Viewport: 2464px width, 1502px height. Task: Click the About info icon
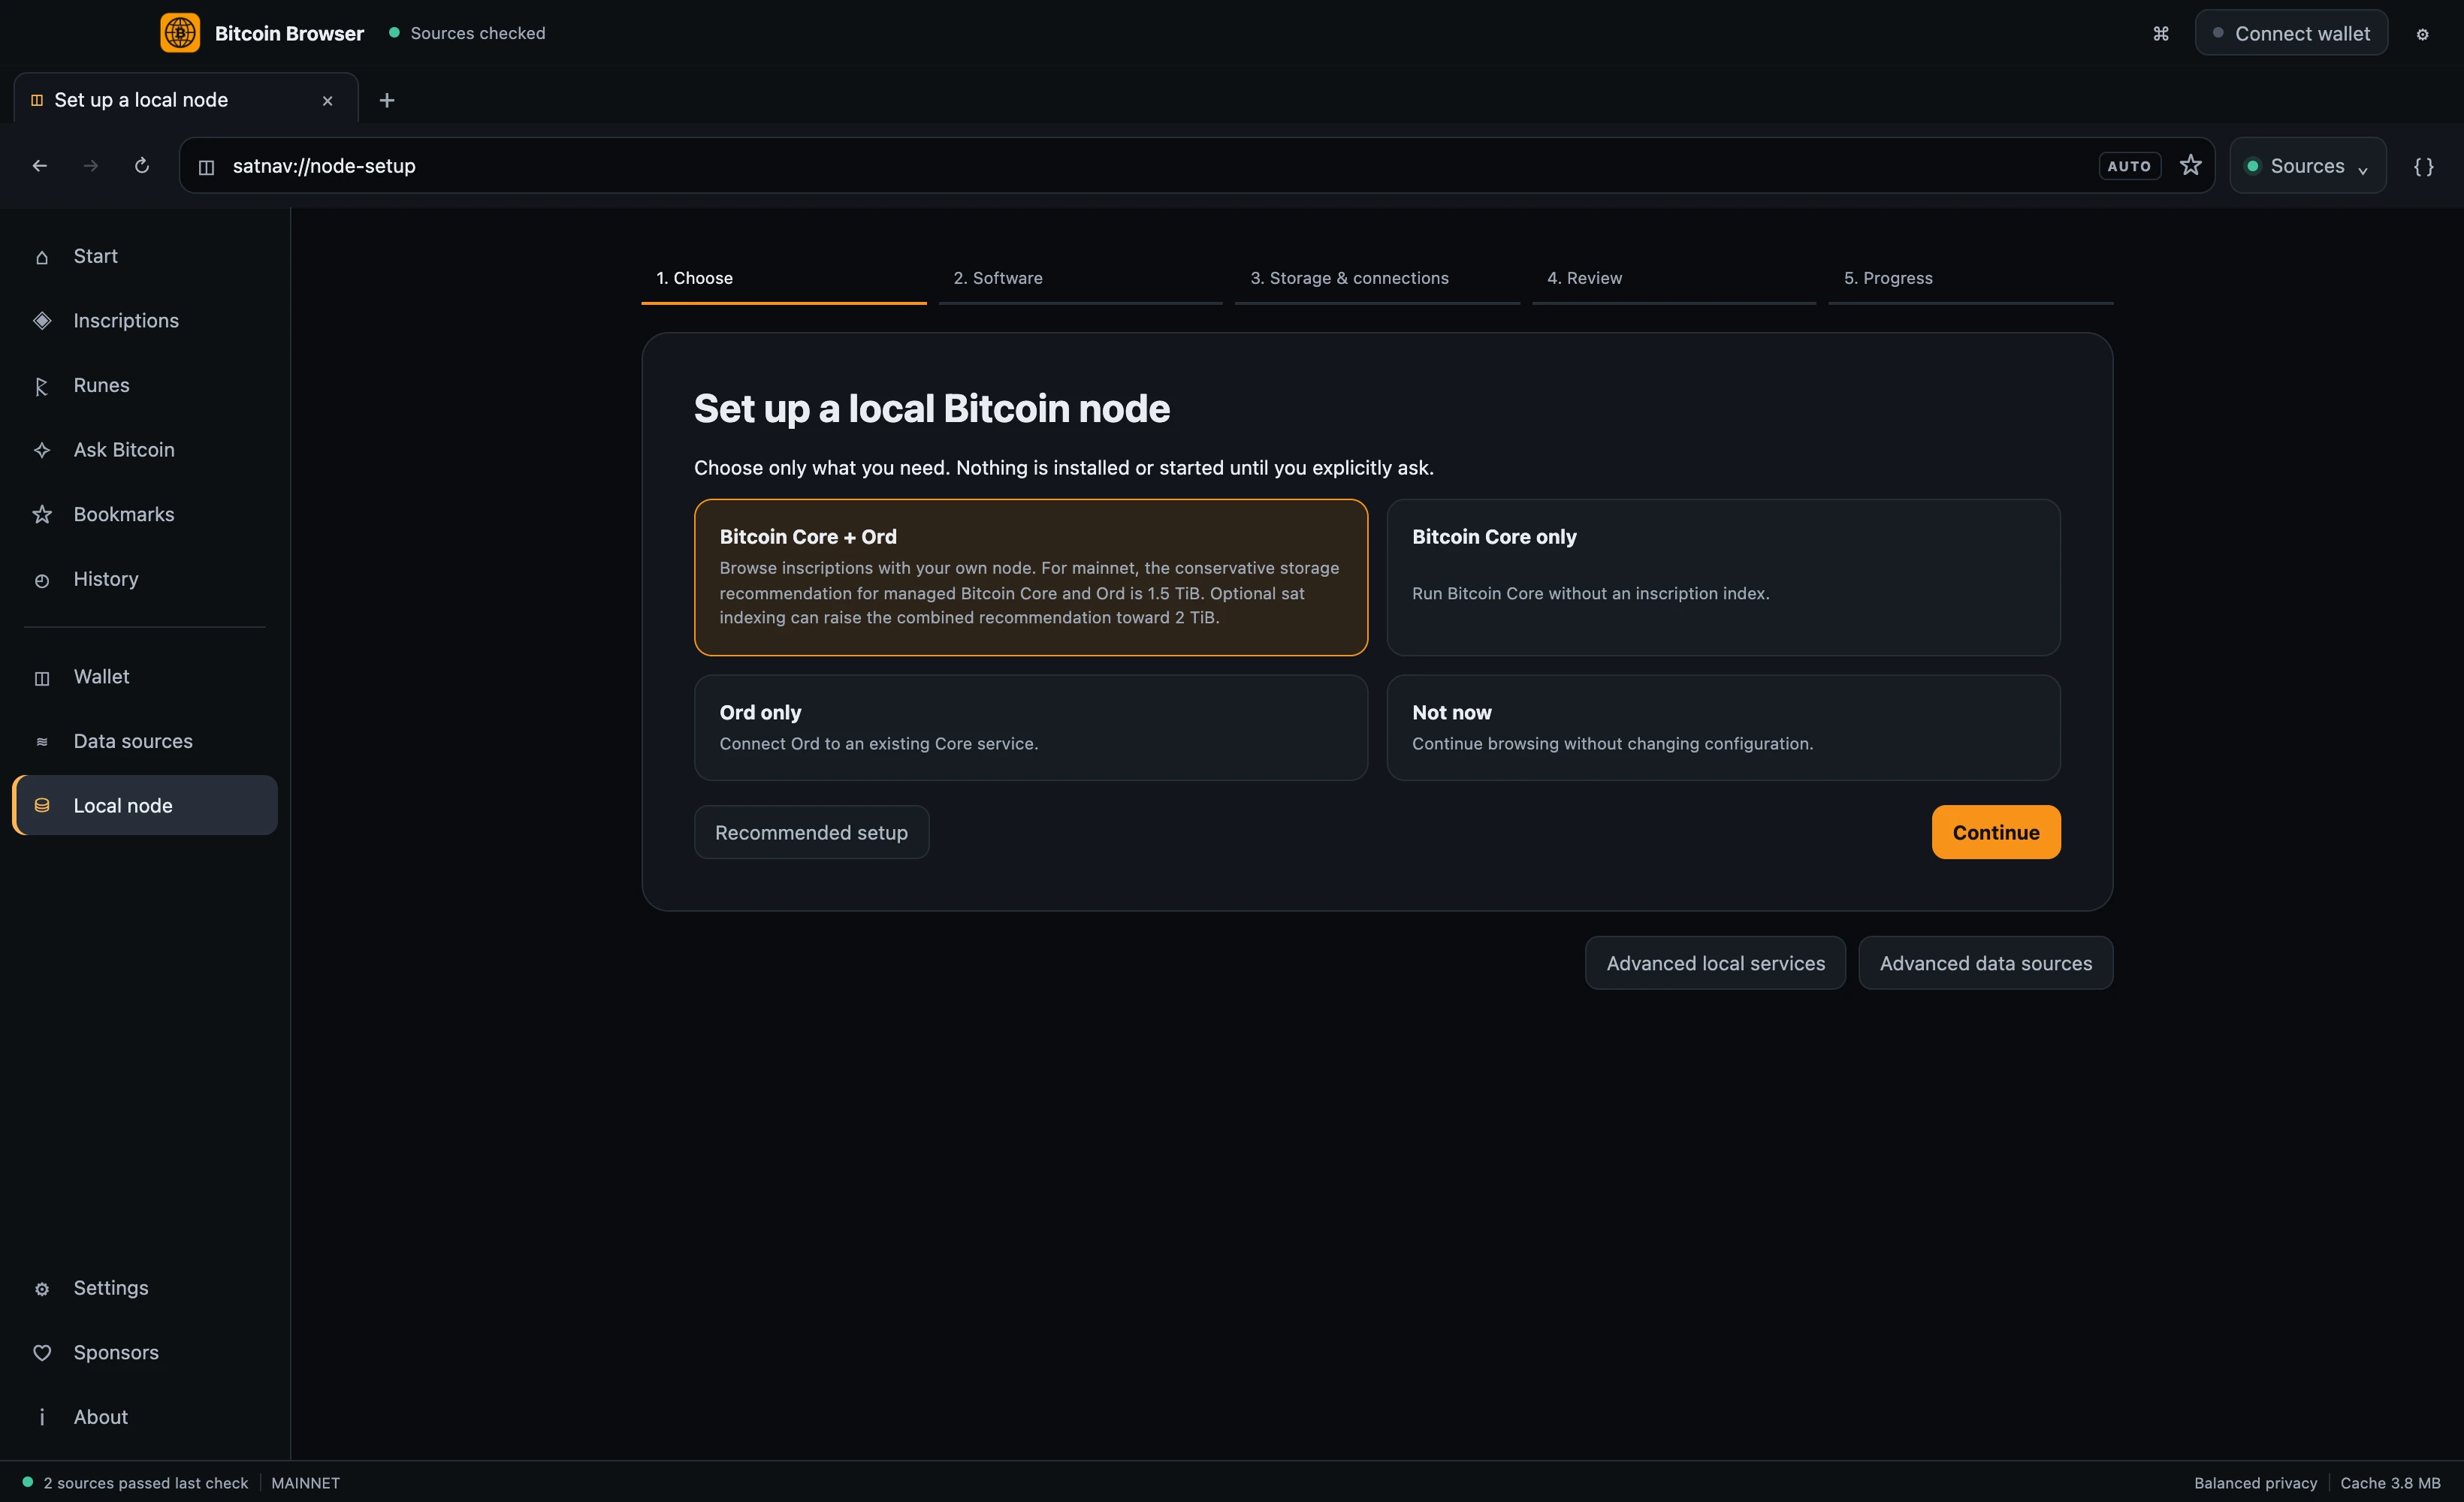coord(42,1417)
